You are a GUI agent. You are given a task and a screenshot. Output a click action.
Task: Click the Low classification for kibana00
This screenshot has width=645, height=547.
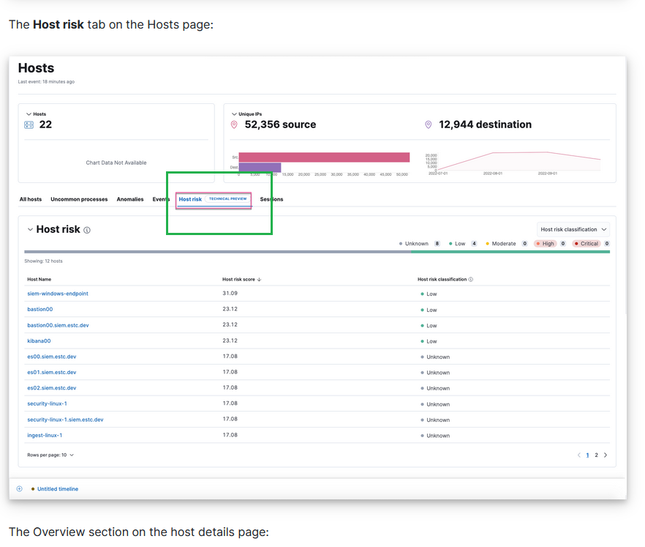click(429, 341)
